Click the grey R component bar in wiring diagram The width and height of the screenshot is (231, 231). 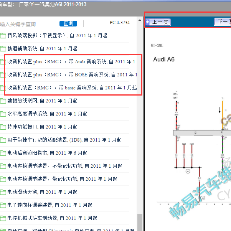[202, 133]
